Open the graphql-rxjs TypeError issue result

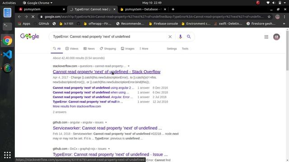pos(110,154)
